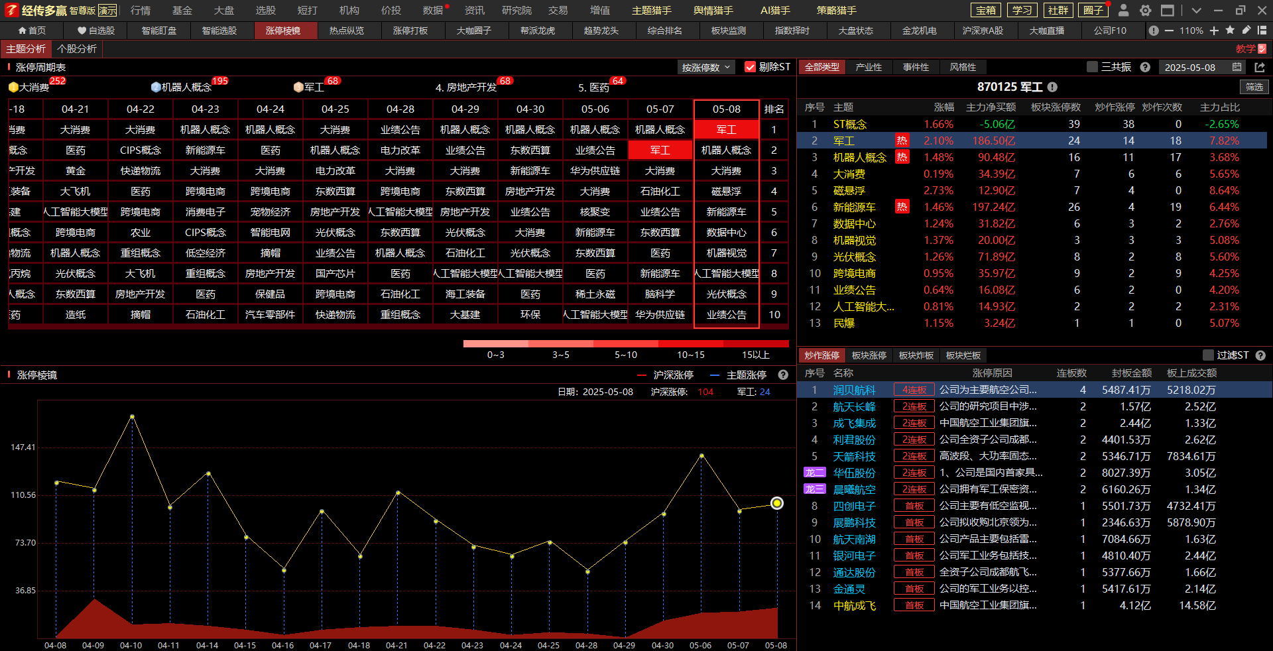Image resolution: width=1273 pixels, height=651 pixels.
Task: Click the 热 hot badge on 军工 row
Action: tap(902, 141)
